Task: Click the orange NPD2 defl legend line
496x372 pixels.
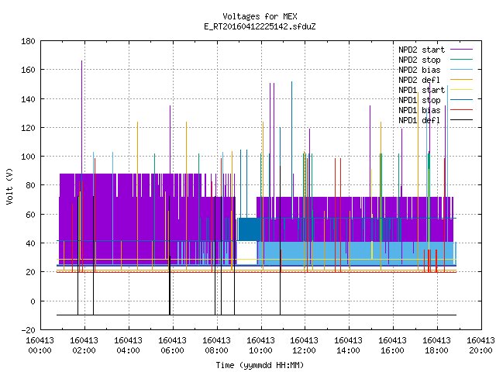Action: point(461,79)
